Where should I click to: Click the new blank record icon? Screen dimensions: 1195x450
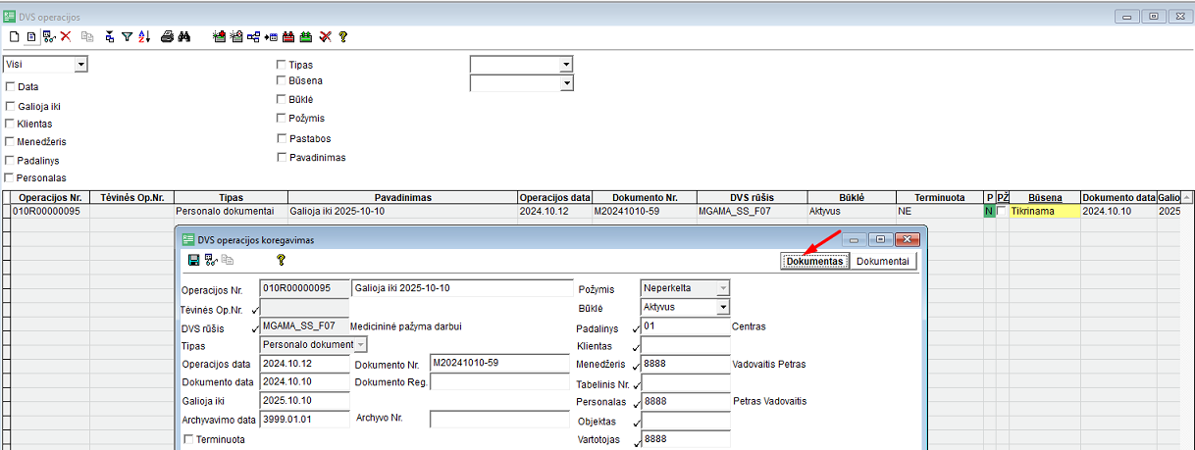click(x=14, y=36)
